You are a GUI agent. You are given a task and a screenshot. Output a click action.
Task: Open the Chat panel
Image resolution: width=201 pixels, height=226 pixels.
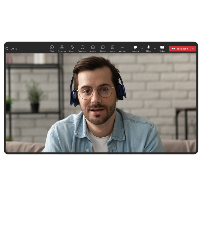pos(52,47)
